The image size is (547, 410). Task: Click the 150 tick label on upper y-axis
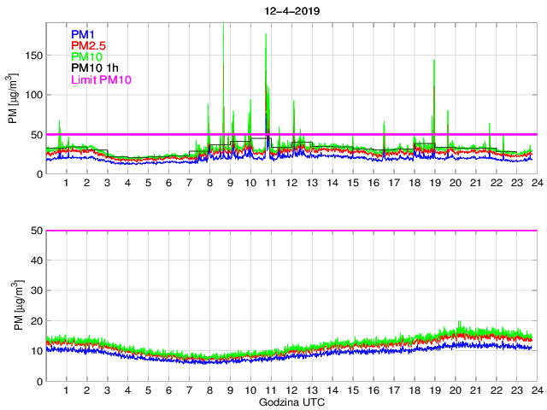pyautogui.click(x=32, y=55)
